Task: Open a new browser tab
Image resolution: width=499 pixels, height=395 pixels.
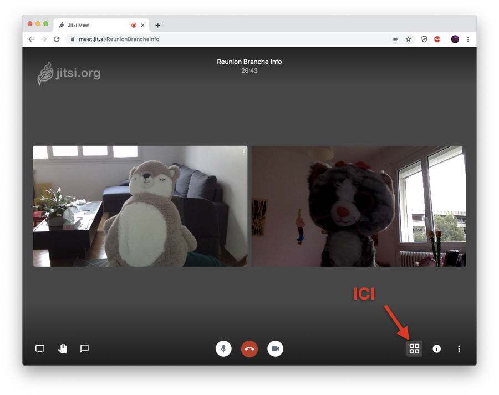Action: point(157,25)
